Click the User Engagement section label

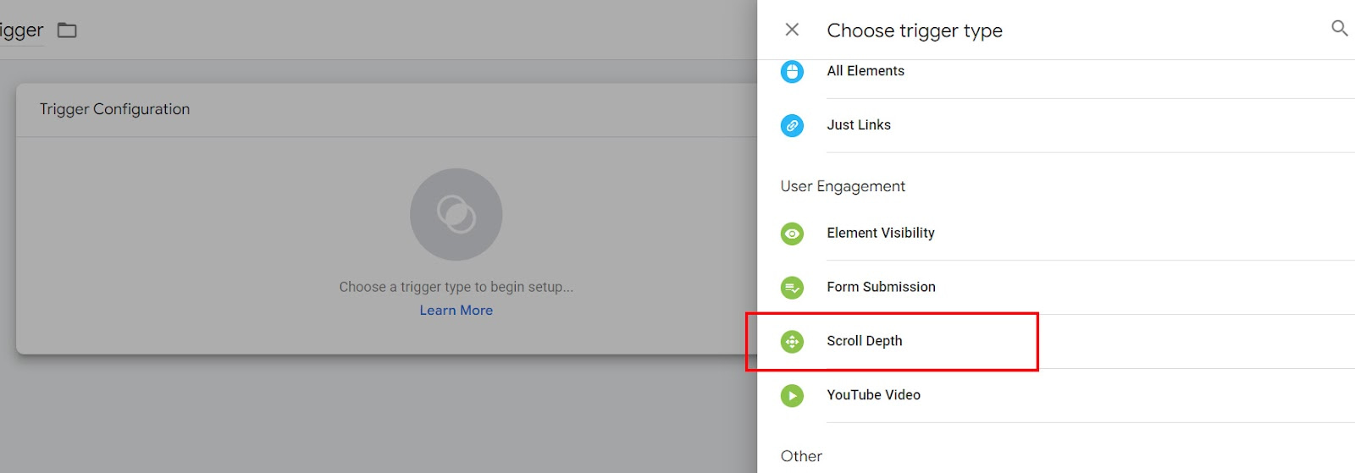pos(843,186)
